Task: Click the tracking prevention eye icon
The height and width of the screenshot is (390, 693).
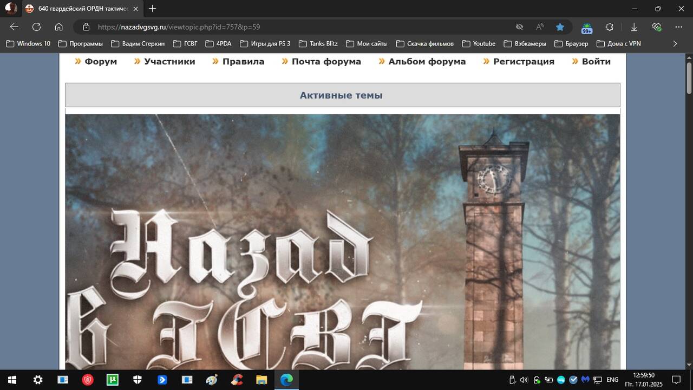Action: (519, 27)
